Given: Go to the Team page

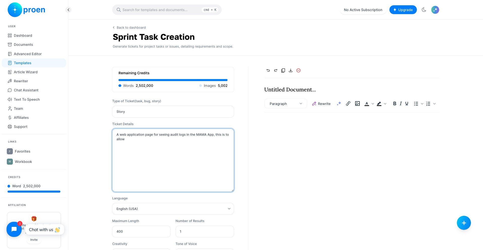Looking at the screenshot, I should (x=34, y=109).
